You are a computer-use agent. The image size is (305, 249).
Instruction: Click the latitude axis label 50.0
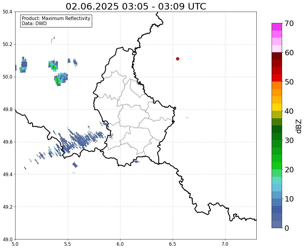pyautogui.click(x=7, y=77)
